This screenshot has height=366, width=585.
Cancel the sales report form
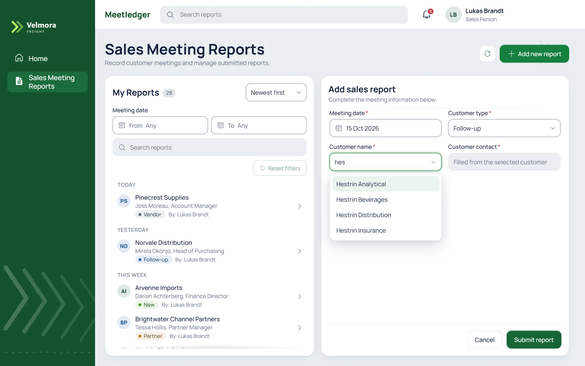coord(484,339)
